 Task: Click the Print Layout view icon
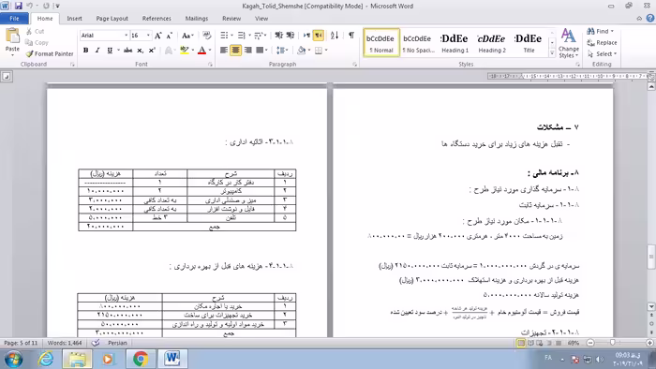click(x=521, y=343)
